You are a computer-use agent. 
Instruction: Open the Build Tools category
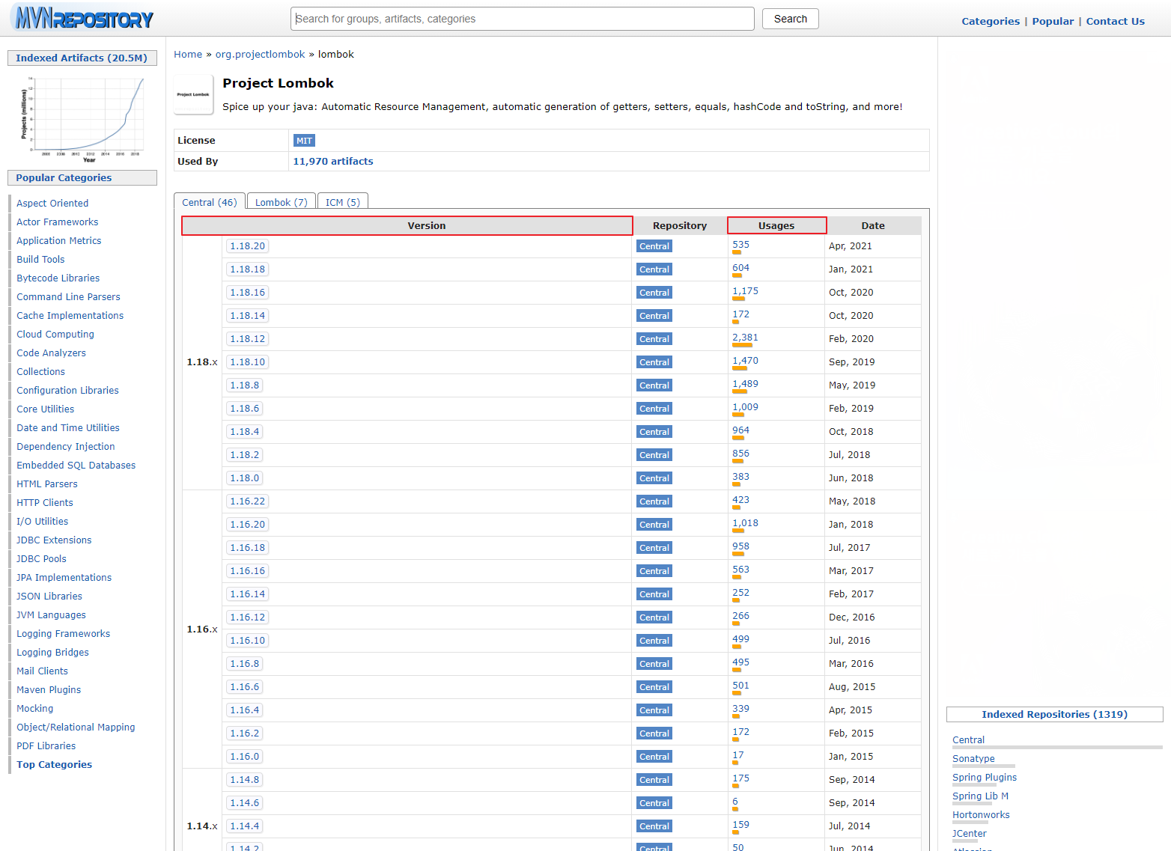[x=40, y=260]
